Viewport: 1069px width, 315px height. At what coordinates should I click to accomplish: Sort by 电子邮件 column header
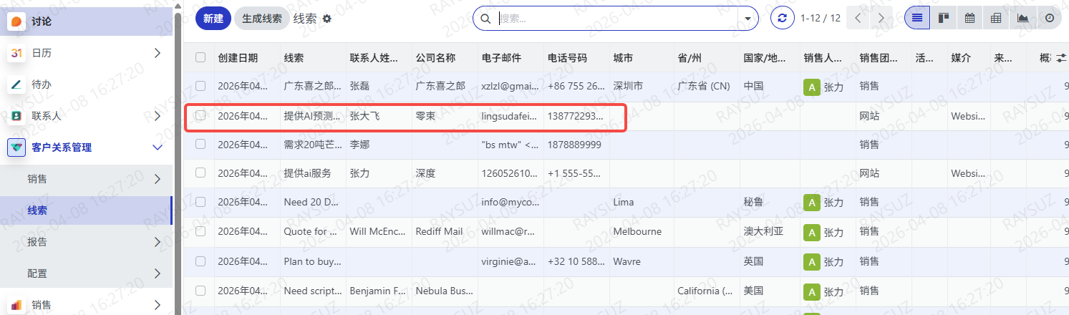(x=501, y=58)
